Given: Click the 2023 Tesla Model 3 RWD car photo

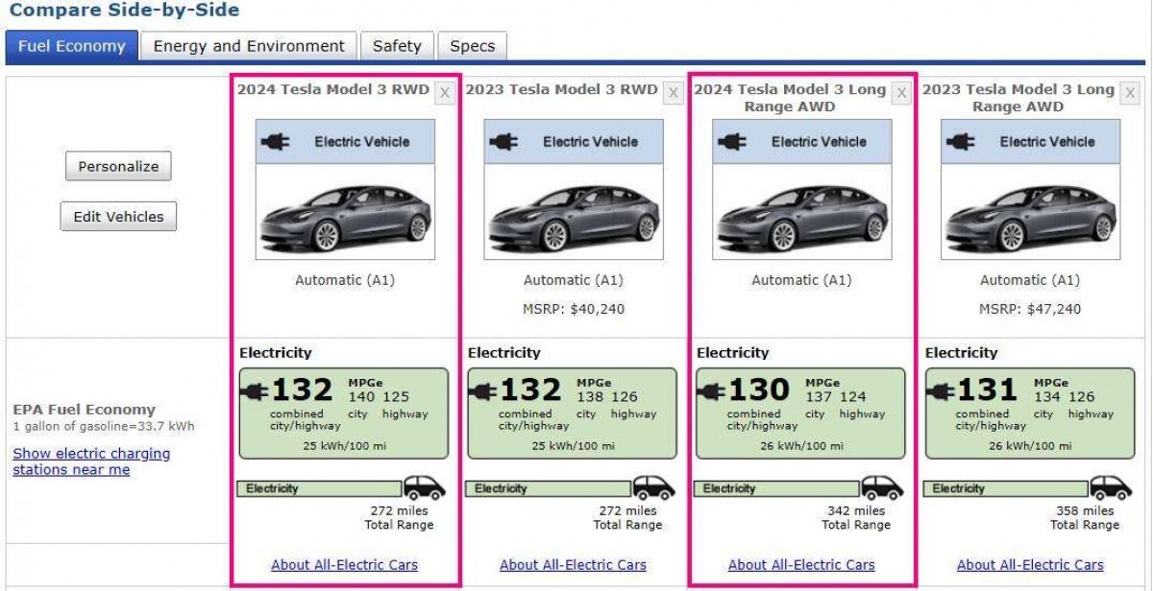Looking at the screenshot, I should pos(574,216).
